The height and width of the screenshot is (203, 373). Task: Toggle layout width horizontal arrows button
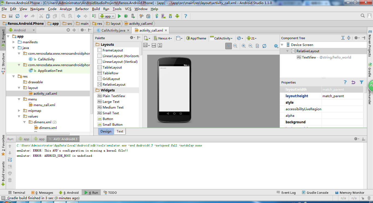(154, 45)
